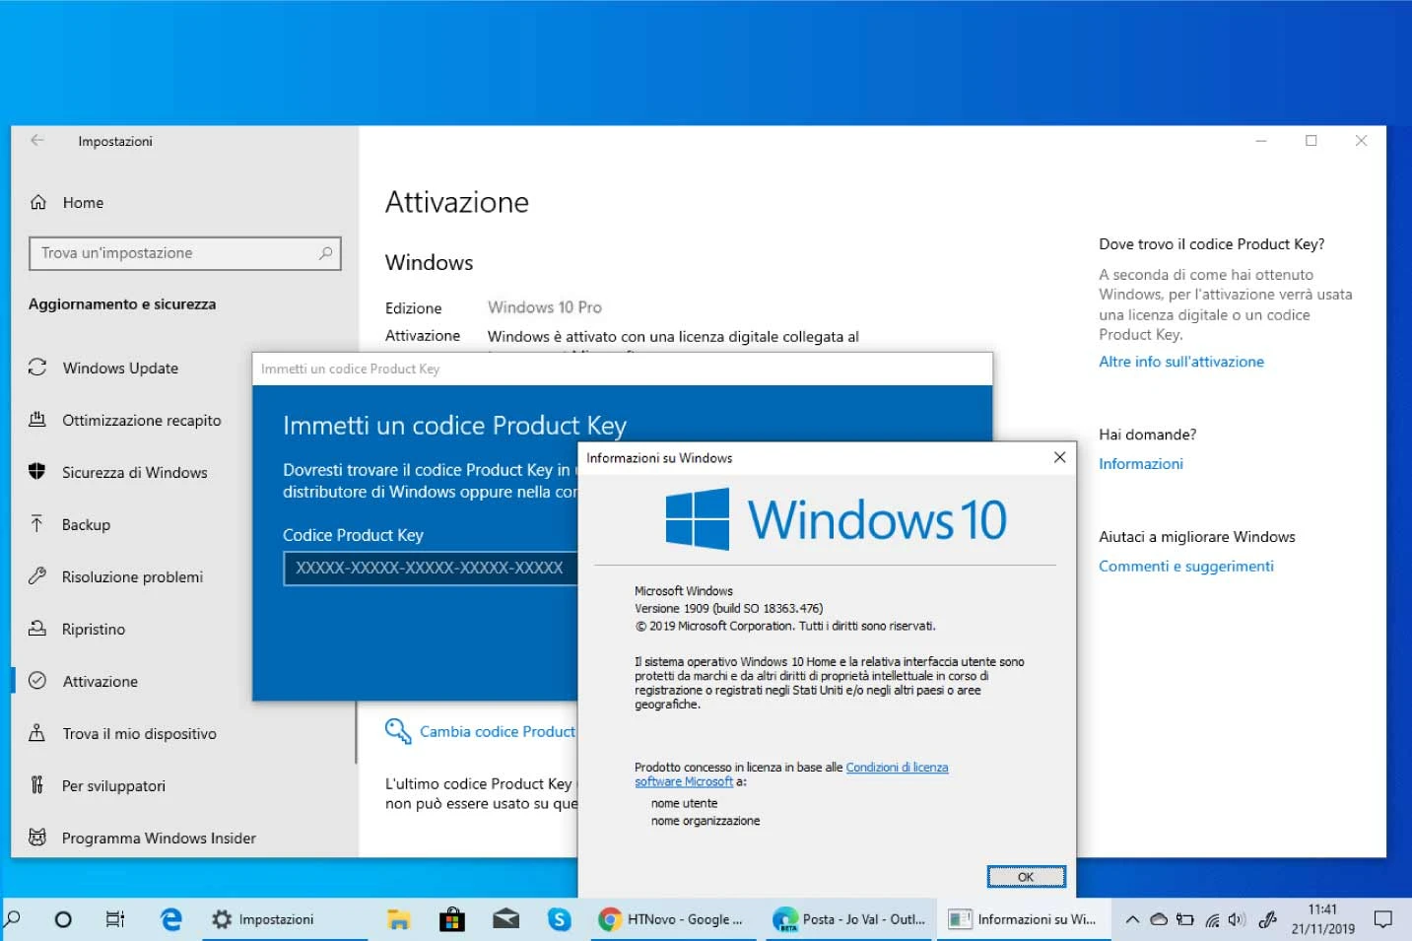Close the Informazioni su Windows dialog
1412x941 pixels.
[1059, 457]
